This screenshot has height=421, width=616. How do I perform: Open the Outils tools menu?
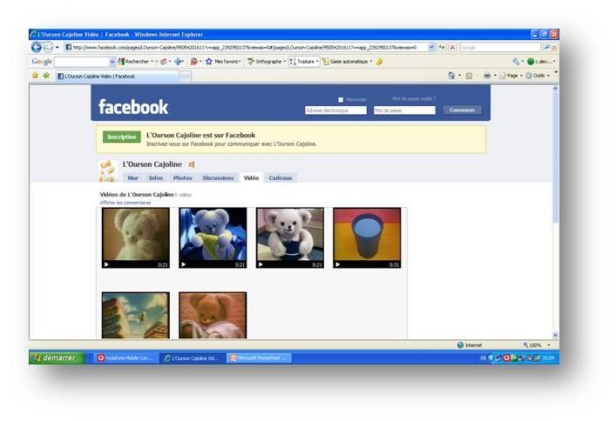tap(536, 76)
